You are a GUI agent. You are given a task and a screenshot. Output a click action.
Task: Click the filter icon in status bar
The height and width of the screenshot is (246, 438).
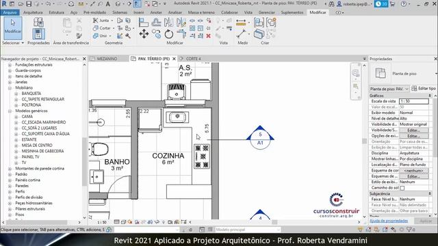tap(409, 230)
